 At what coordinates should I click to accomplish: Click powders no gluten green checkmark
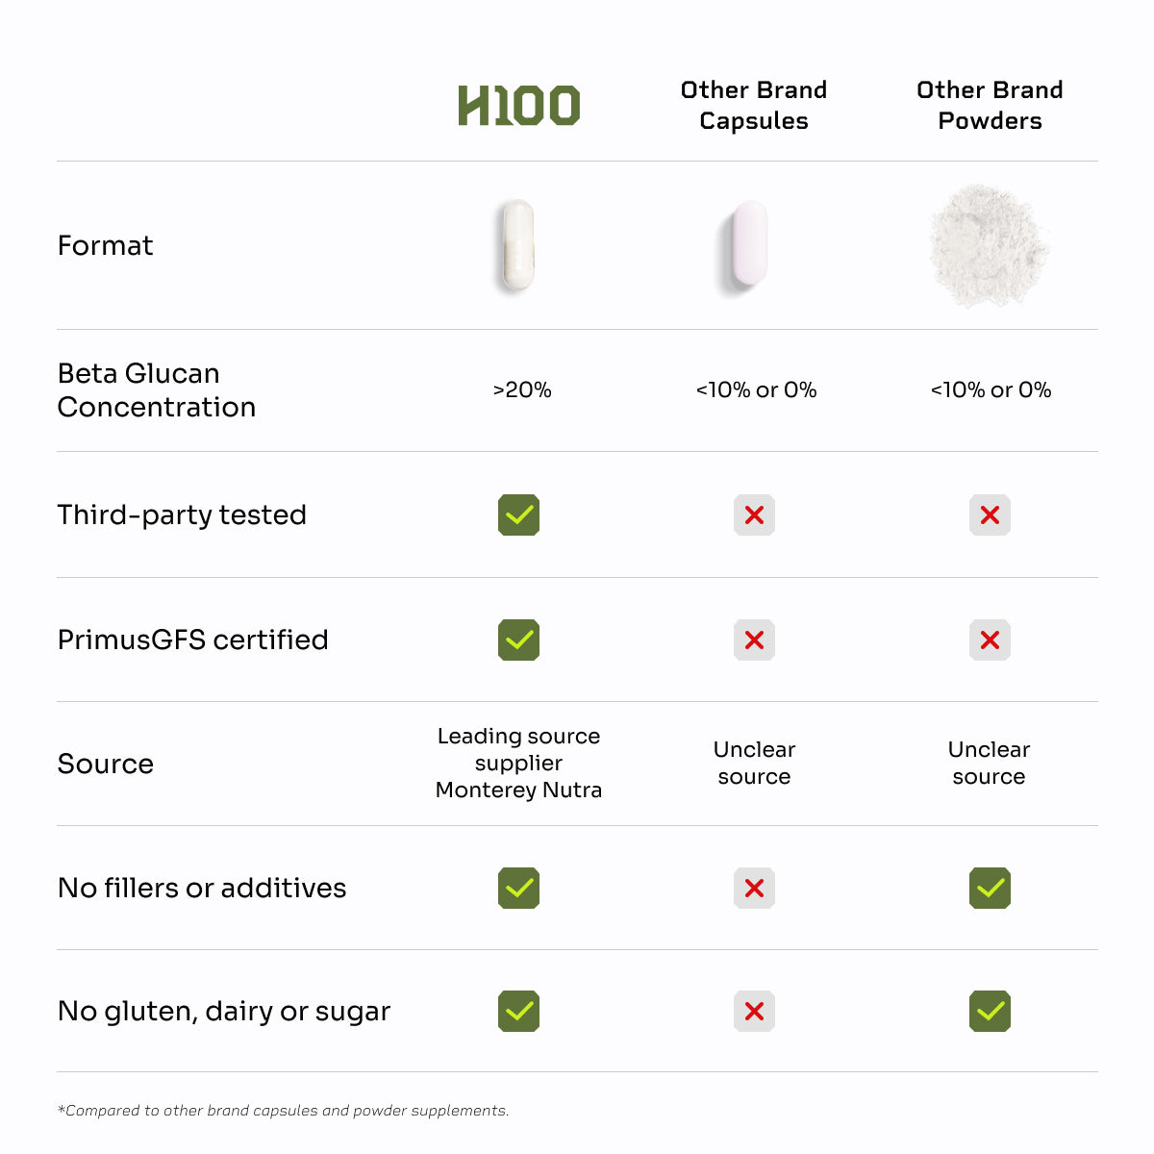pyautogui.click(x=990, y=1011)
